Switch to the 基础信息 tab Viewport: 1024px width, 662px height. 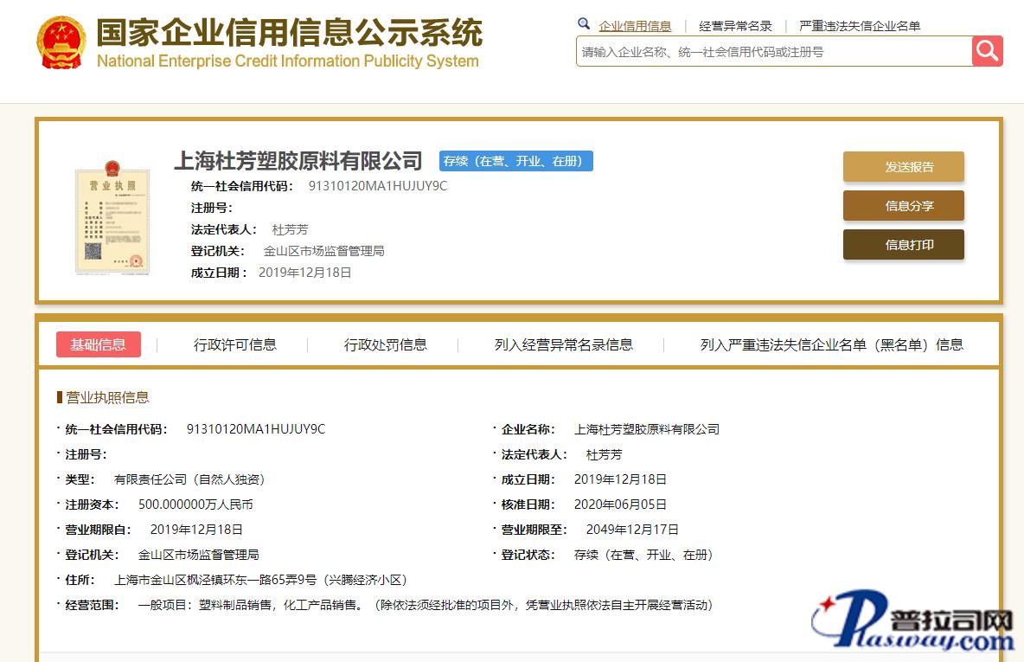click(x=99, y=344)
